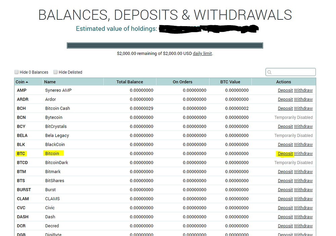Click Bitcoin Cash total balance 0.00000029
The height and width of the screenshot is (236, 336).
pos(141,108)
